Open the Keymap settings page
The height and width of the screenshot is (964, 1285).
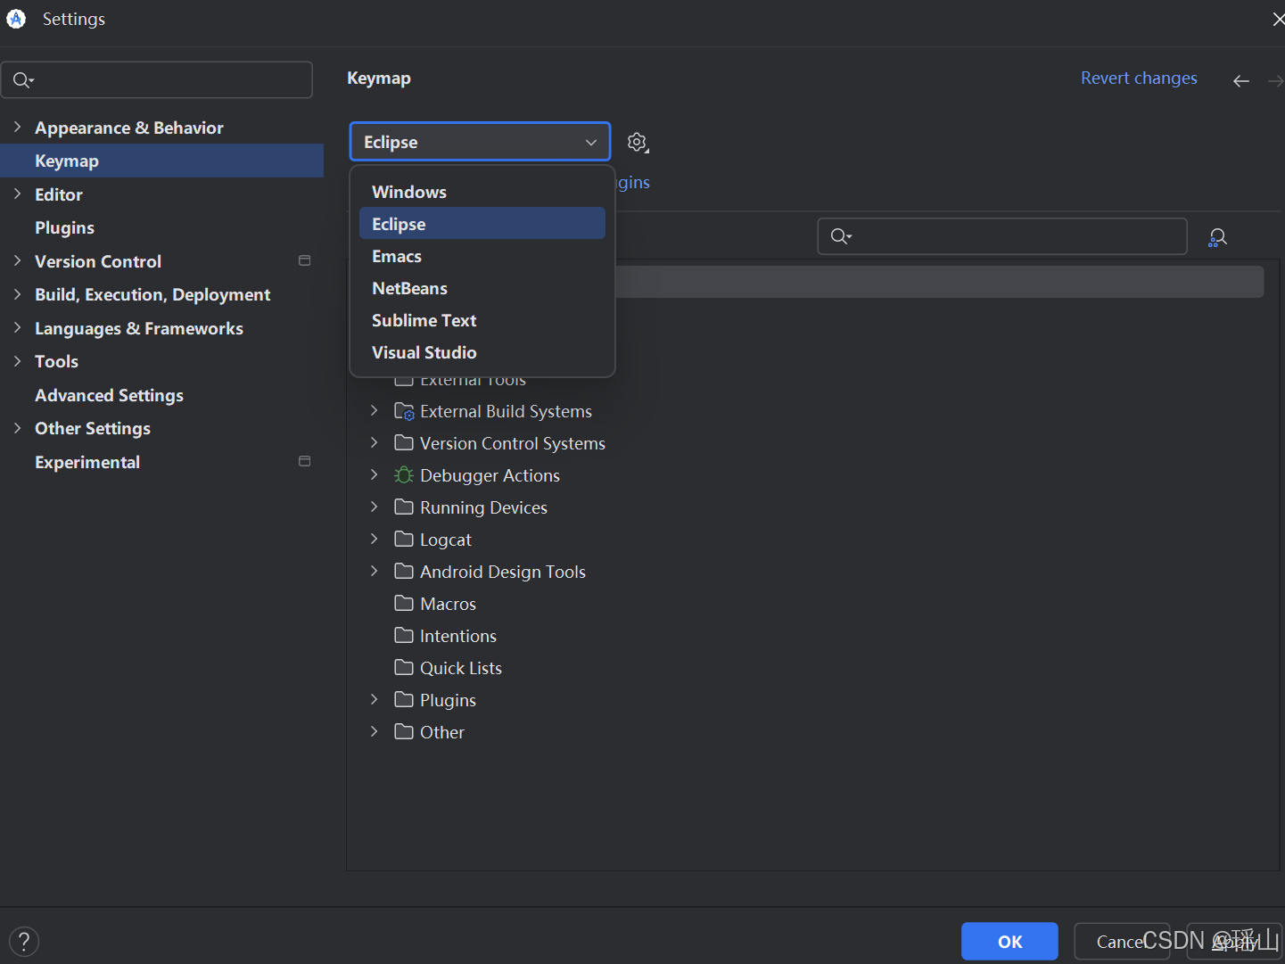coord(161,161)
